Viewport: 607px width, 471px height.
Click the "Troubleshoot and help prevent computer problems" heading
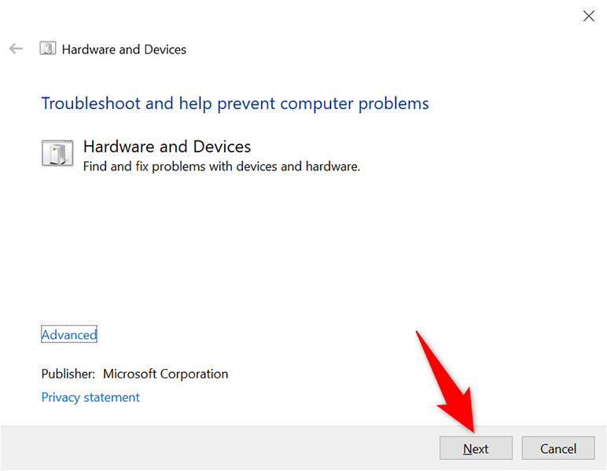(x=235, y=103)
